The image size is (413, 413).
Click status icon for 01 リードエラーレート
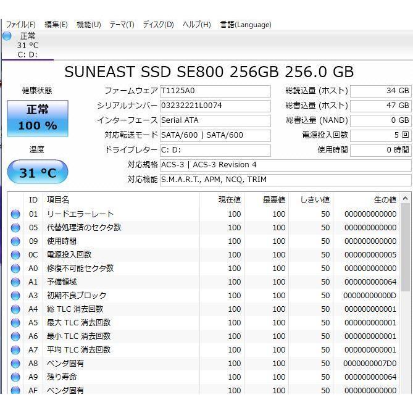click(15, 214)
